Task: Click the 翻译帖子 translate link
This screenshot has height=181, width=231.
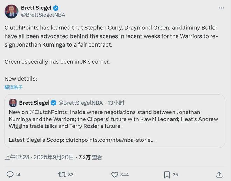Action: click(14, 87)
